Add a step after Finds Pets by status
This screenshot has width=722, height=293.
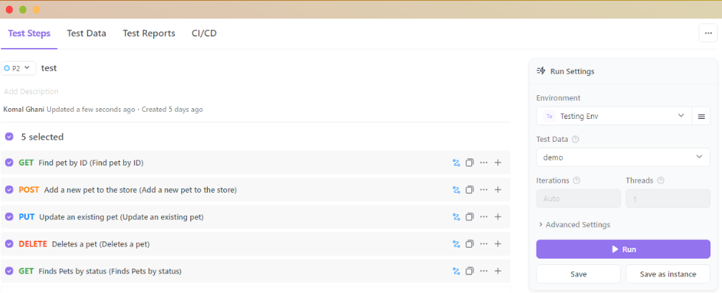(498, 272)
